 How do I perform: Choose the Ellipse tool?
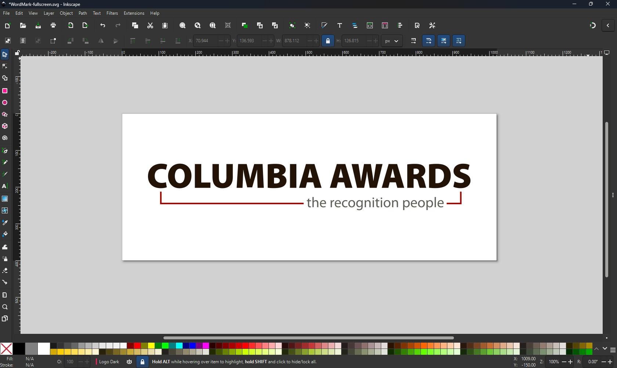pyautogui.click(x=5, y=103)
